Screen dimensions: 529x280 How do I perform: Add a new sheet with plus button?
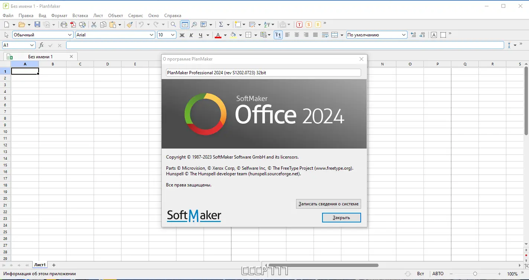[x=54, y=265]
